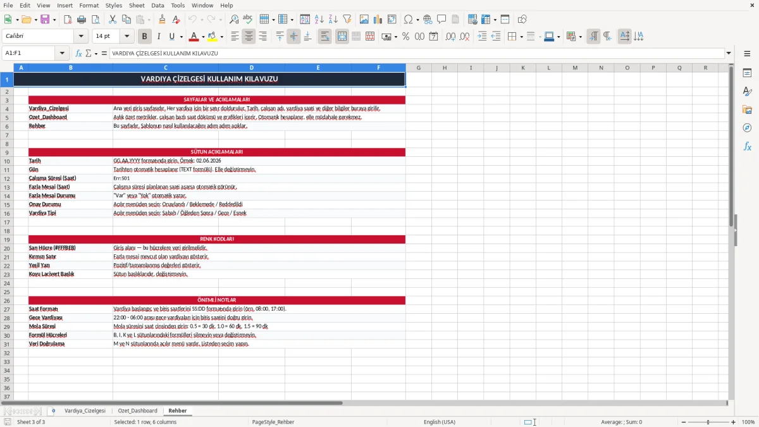Click the Export as PDF icon
Viewport: 759px width, 427px height.
coord(68,20)
